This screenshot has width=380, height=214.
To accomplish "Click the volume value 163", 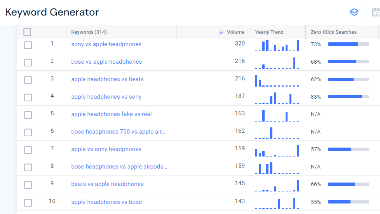I will 240,113.
